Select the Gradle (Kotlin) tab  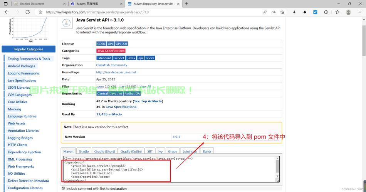(131, 151)
